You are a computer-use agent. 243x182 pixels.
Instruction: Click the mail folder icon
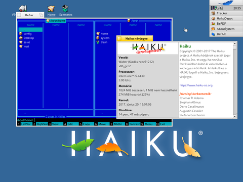pyautogui.click(x=21, y=47)
